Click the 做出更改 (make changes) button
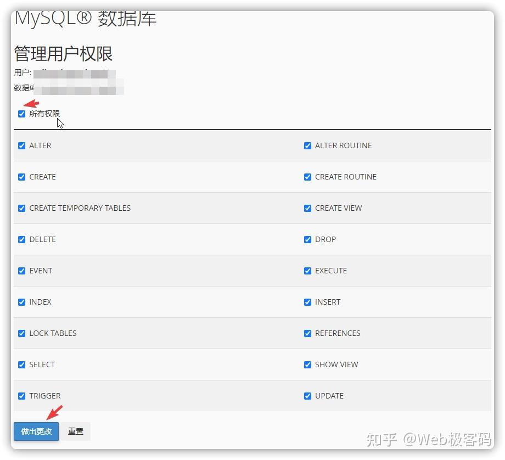 [x=36, y=431]
